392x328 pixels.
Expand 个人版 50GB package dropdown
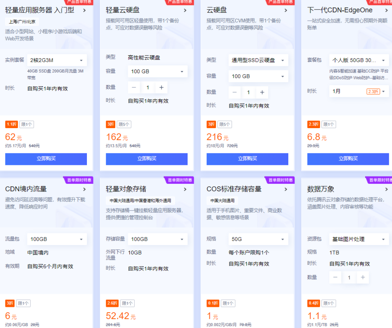359,60
